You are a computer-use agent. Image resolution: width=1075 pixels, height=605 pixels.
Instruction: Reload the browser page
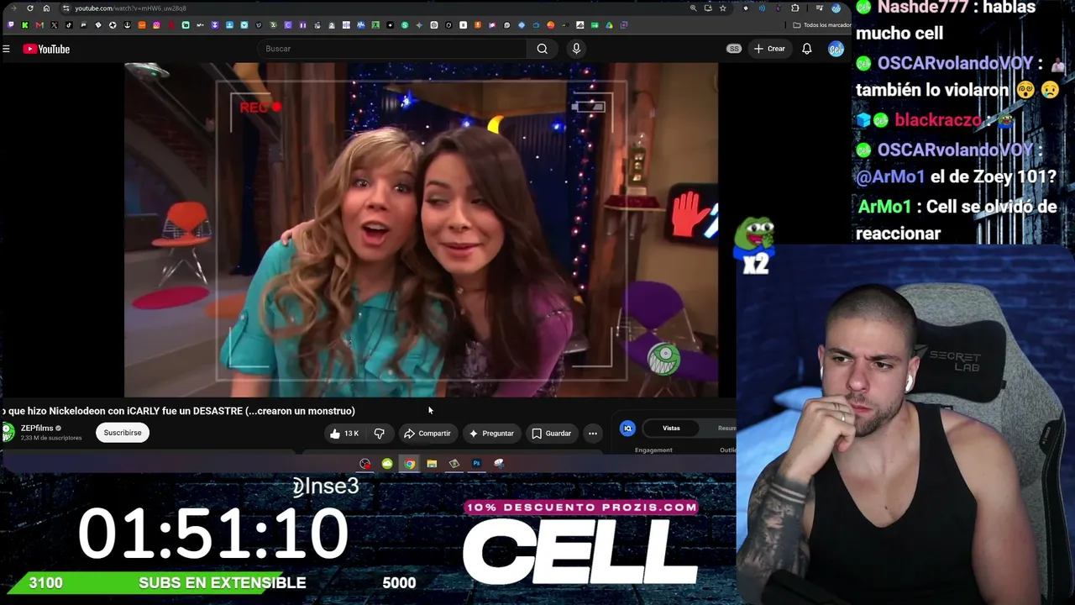tap(30, 8)
